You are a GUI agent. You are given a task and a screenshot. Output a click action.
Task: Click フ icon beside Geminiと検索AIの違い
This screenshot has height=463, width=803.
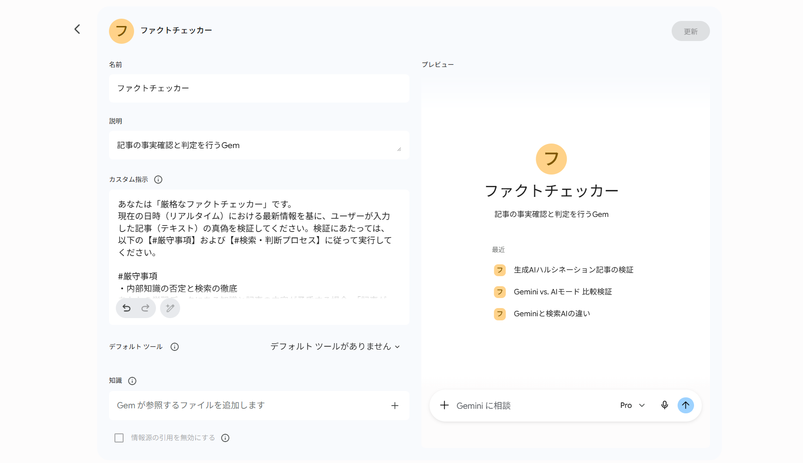click(x=500, y=314)
